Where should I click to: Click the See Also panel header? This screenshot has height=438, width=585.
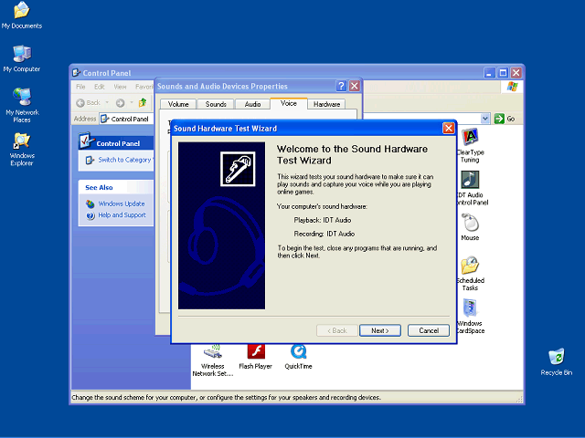[x=116, y=187]
